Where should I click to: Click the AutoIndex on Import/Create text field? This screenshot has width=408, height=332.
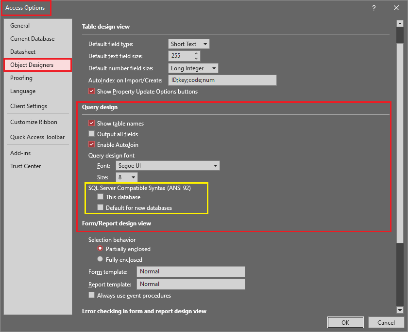222,80
